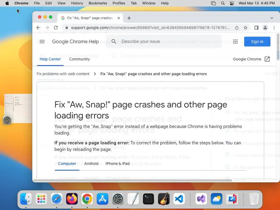
Task: Click the horizontal scrollbar at window bottom
Action: pyautogui.click(x=132, y=180)
